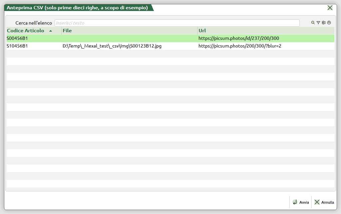Open the funnel filter icon
This screenshot has width=341, height=214.
318,23
